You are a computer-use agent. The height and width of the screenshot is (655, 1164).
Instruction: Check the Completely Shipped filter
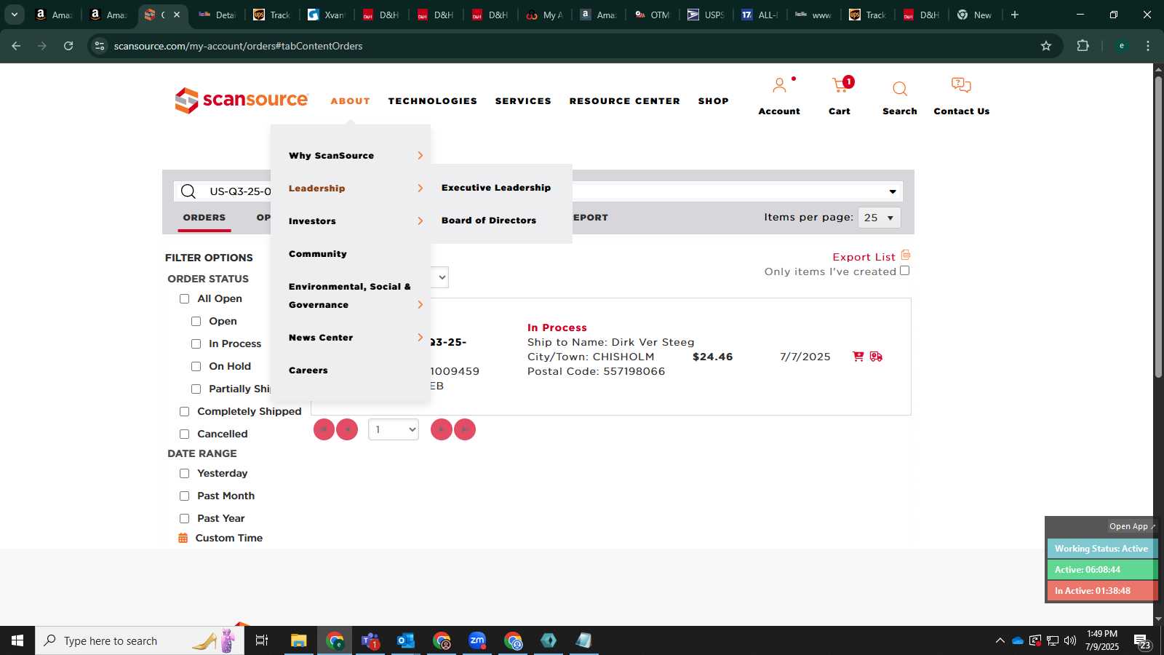(184, 411)
